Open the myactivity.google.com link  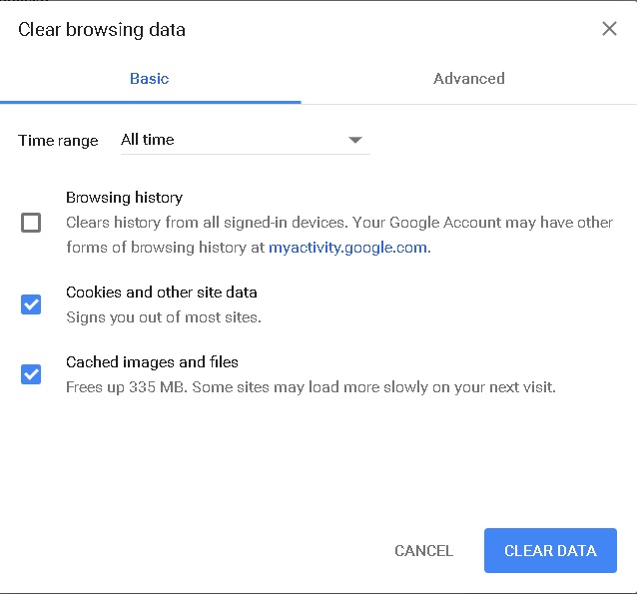click(347, 248)
